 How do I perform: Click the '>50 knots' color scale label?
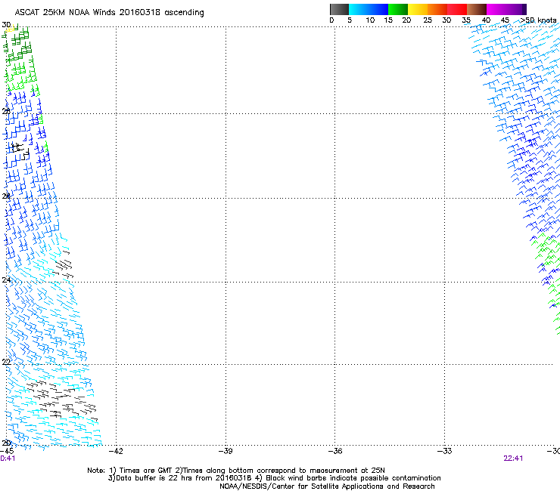pos(538,20)
